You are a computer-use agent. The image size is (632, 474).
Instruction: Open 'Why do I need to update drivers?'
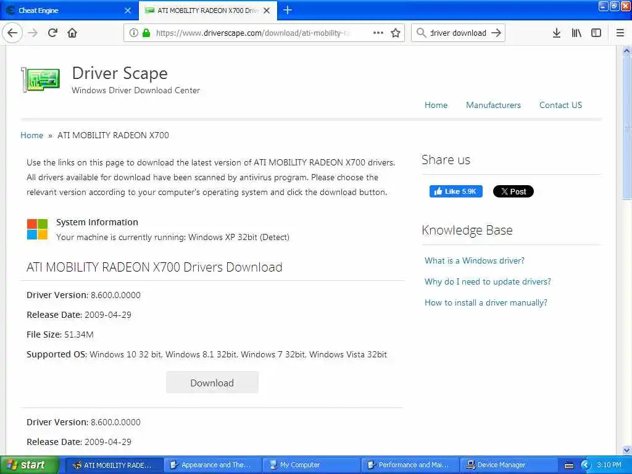click(488, 281)
